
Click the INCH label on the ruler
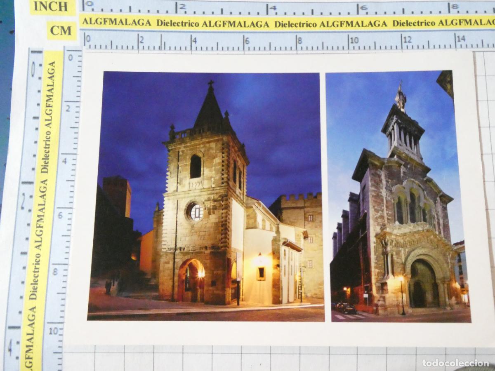pos(51,7)
